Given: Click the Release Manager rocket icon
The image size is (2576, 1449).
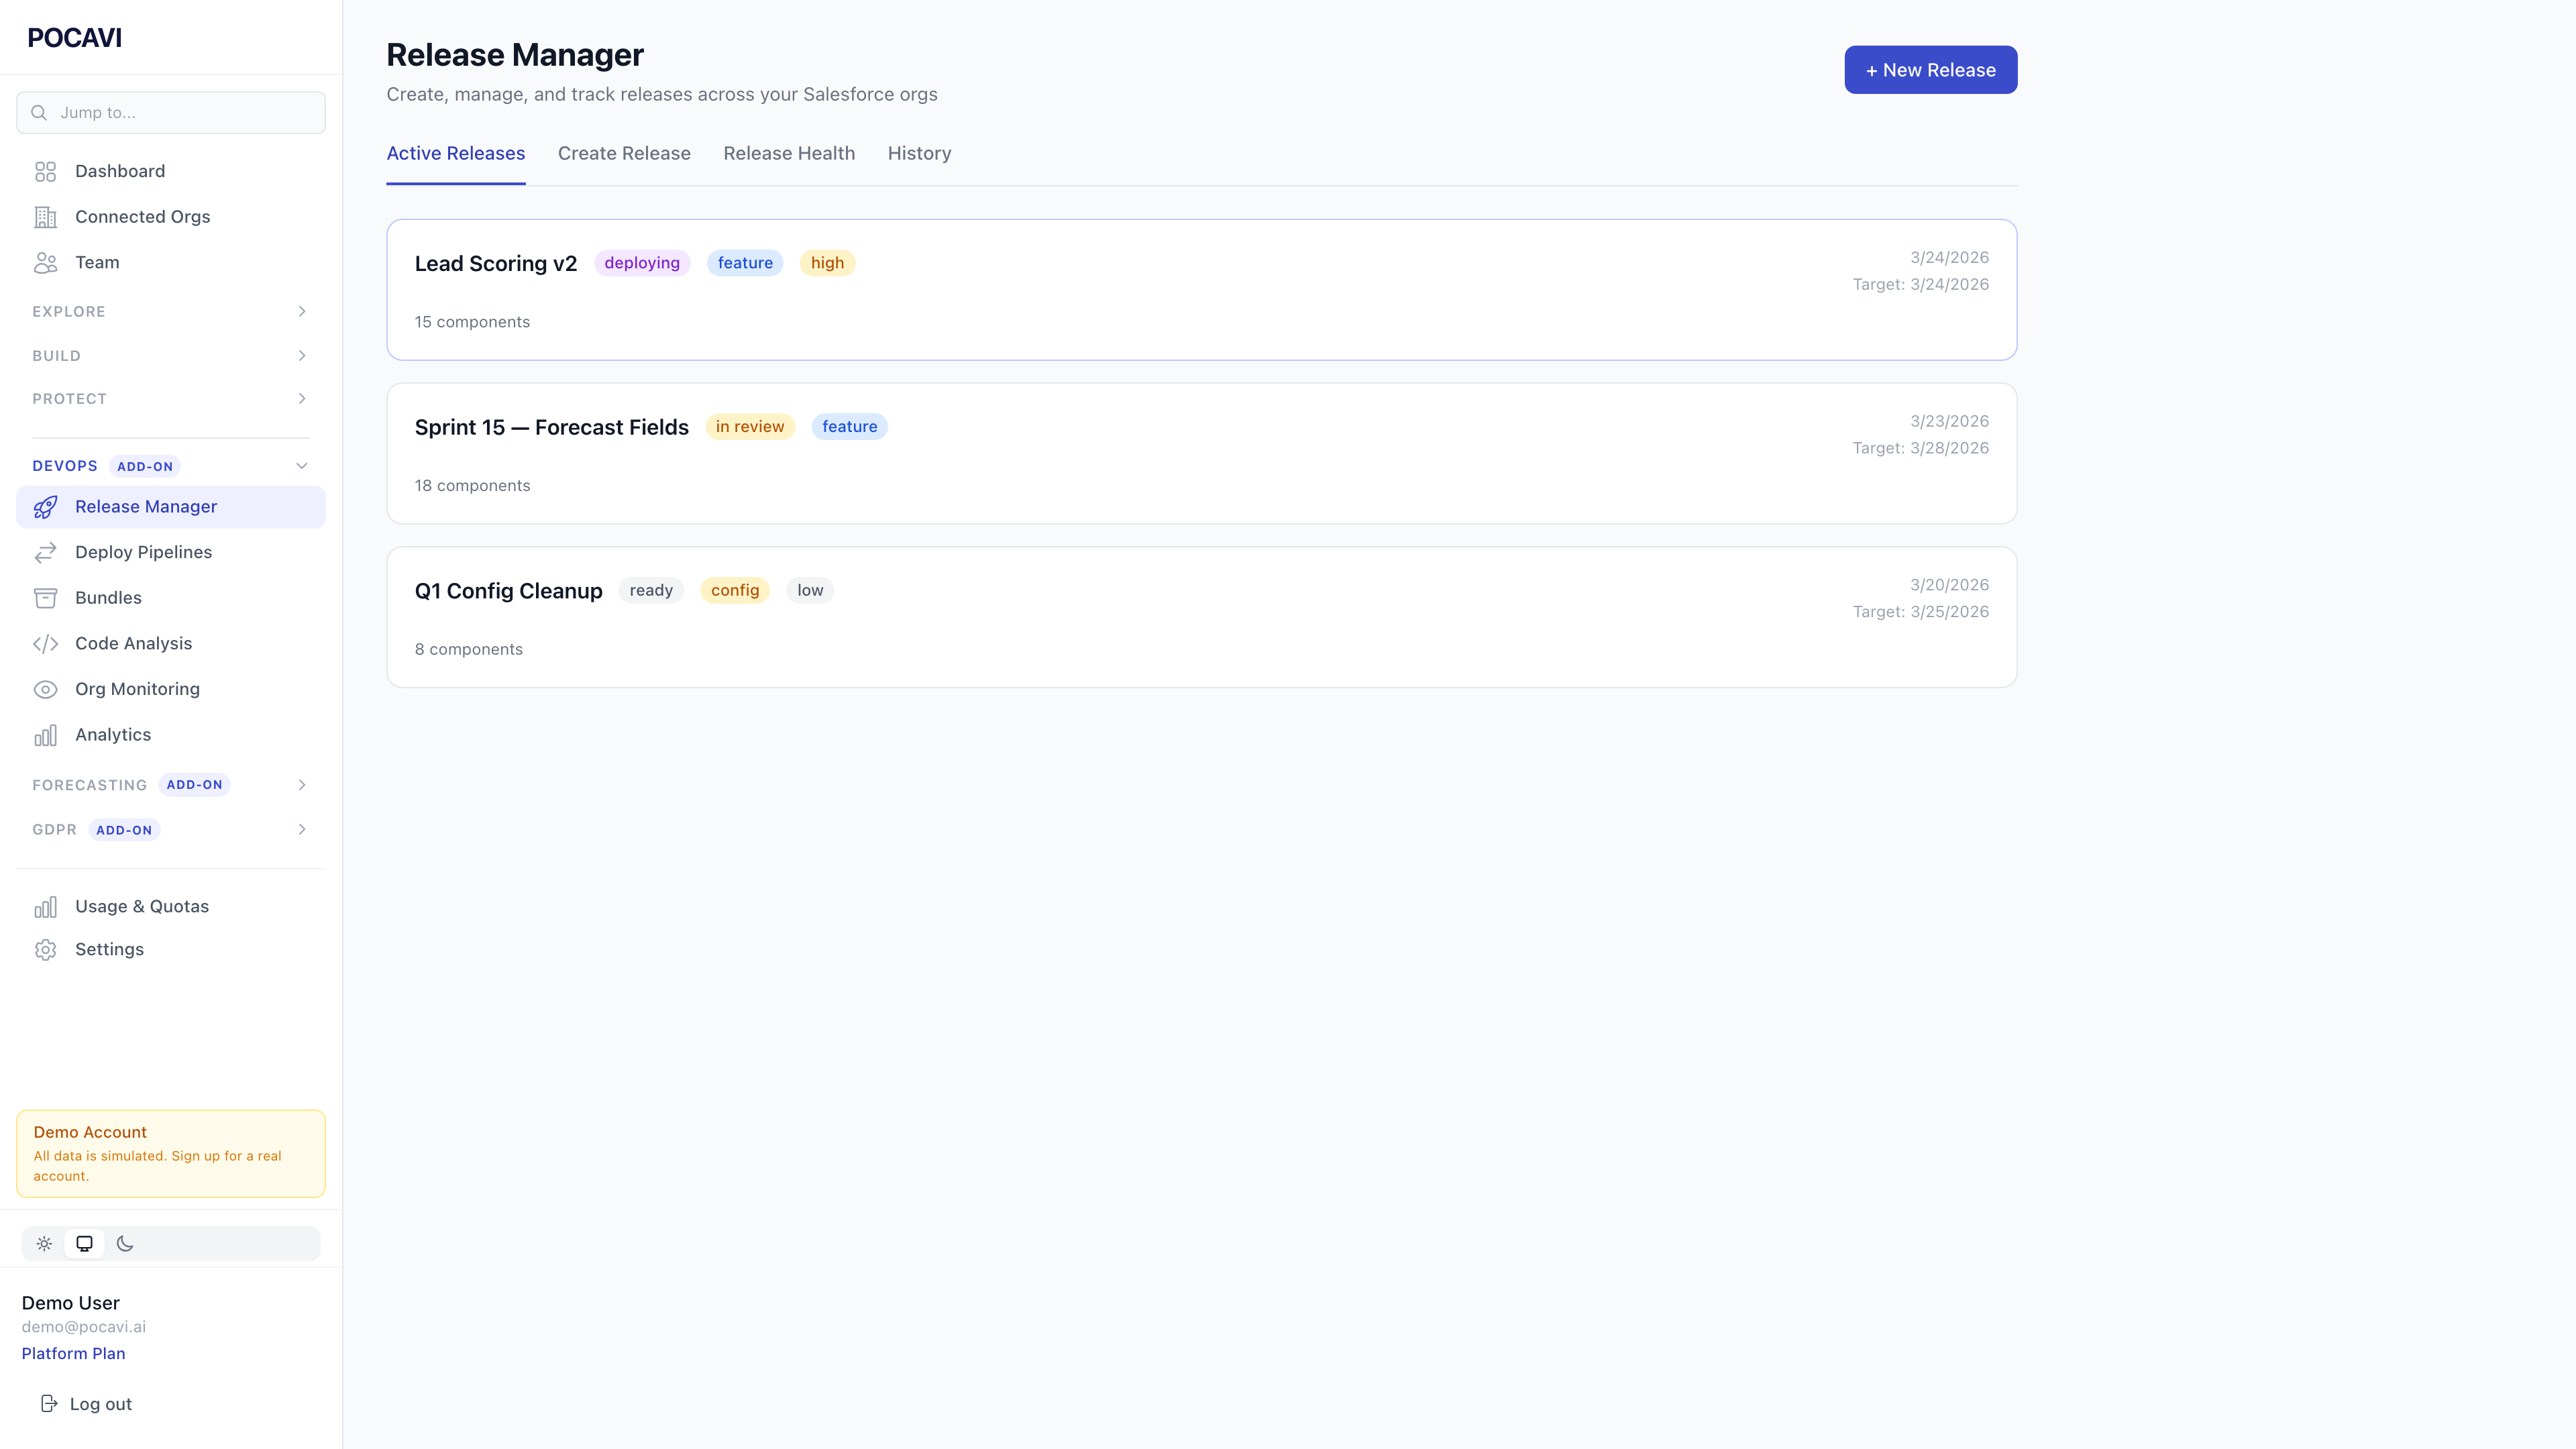Looking at the screenshot, I should click(45, 507).
